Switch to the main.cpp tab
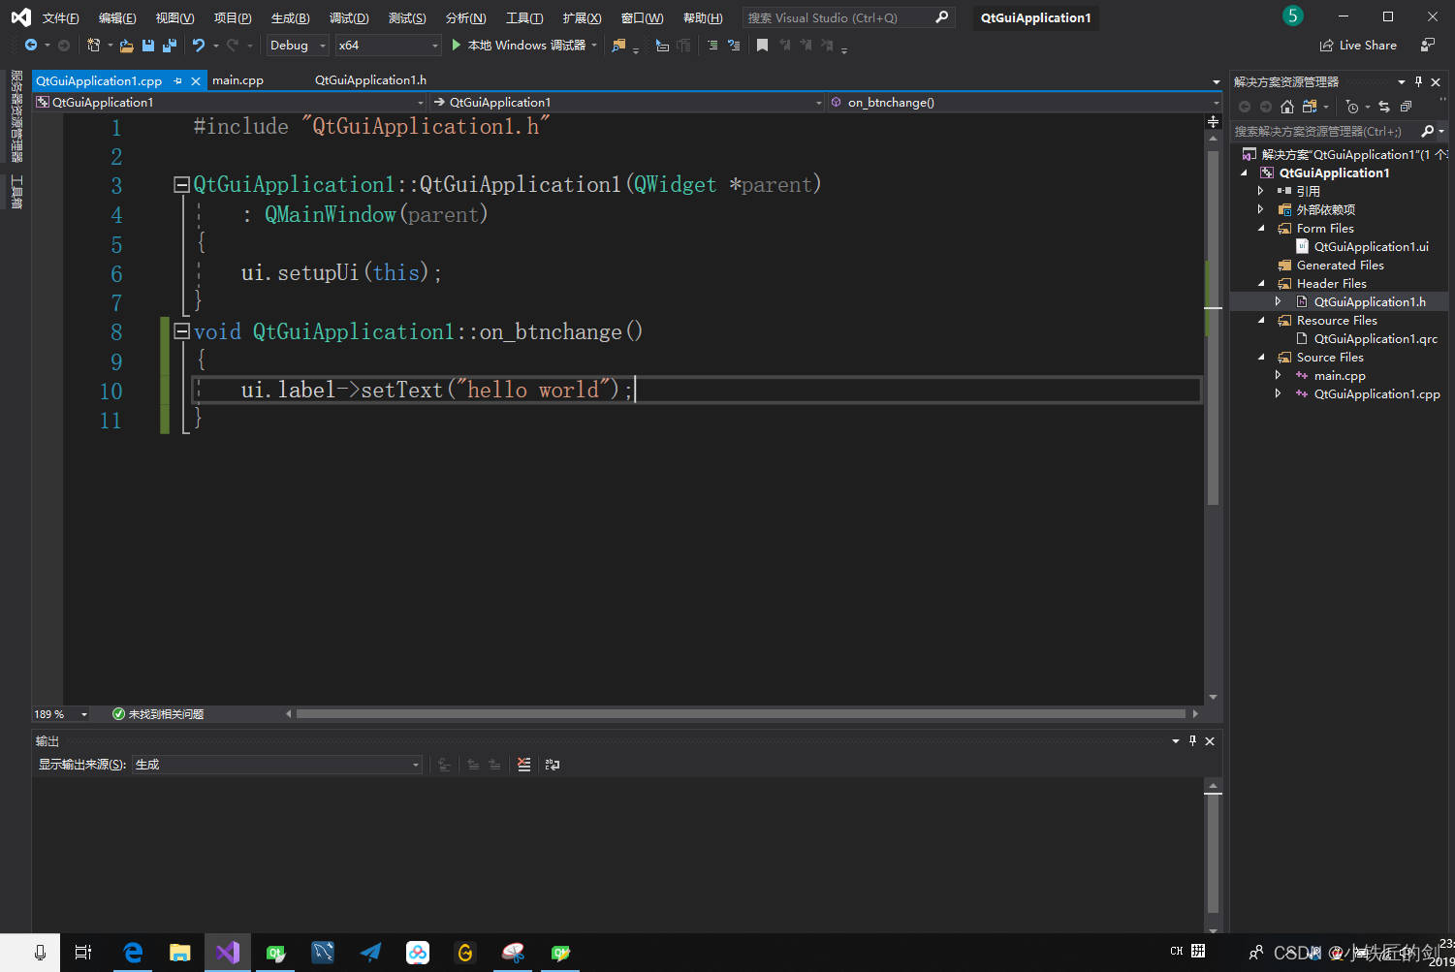This screenshot has height=972, width=1455. click(x=237, y=80)
